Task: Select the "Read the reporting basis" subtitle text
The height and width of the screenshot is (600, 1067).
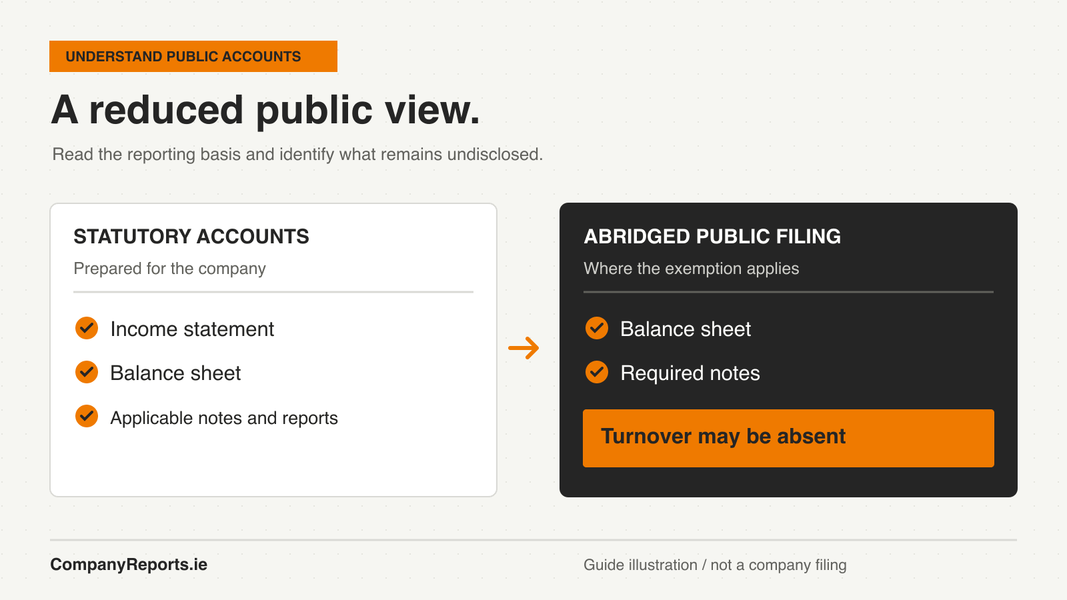Action: 297,155
